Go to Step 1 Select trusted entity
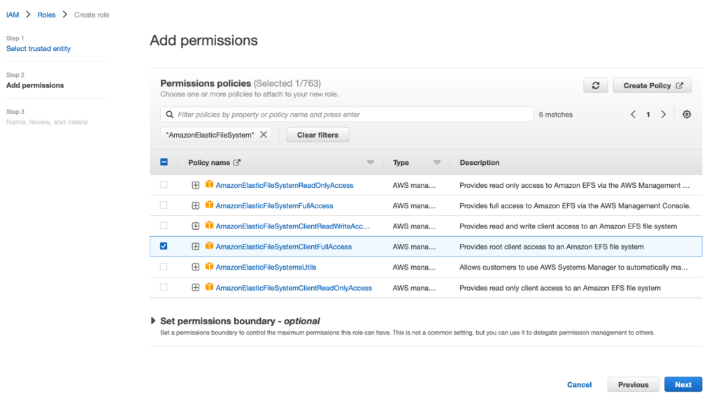The width and height of the screenshot is (716, 401). point(38,48)
